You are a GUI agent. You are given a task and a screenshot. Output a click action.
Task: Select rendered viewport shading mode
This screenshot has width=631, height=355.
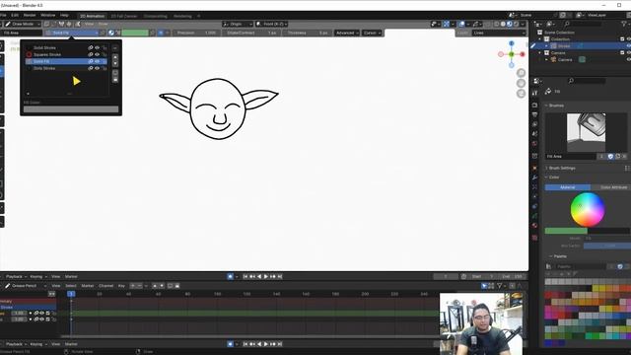[517, 24]
